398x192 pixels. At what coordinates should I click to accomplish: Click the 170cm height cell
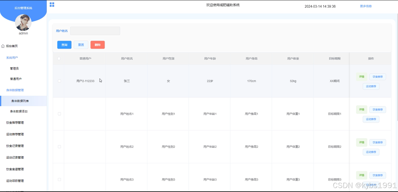[252, 81]
